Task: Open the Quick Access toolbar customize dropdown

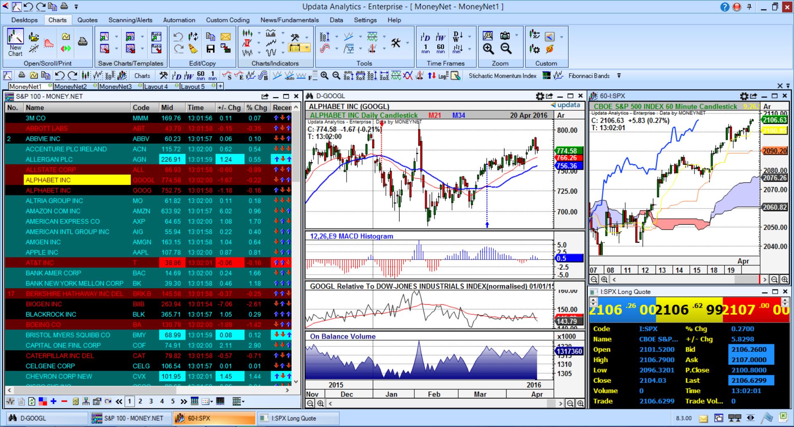Action: 77,7
